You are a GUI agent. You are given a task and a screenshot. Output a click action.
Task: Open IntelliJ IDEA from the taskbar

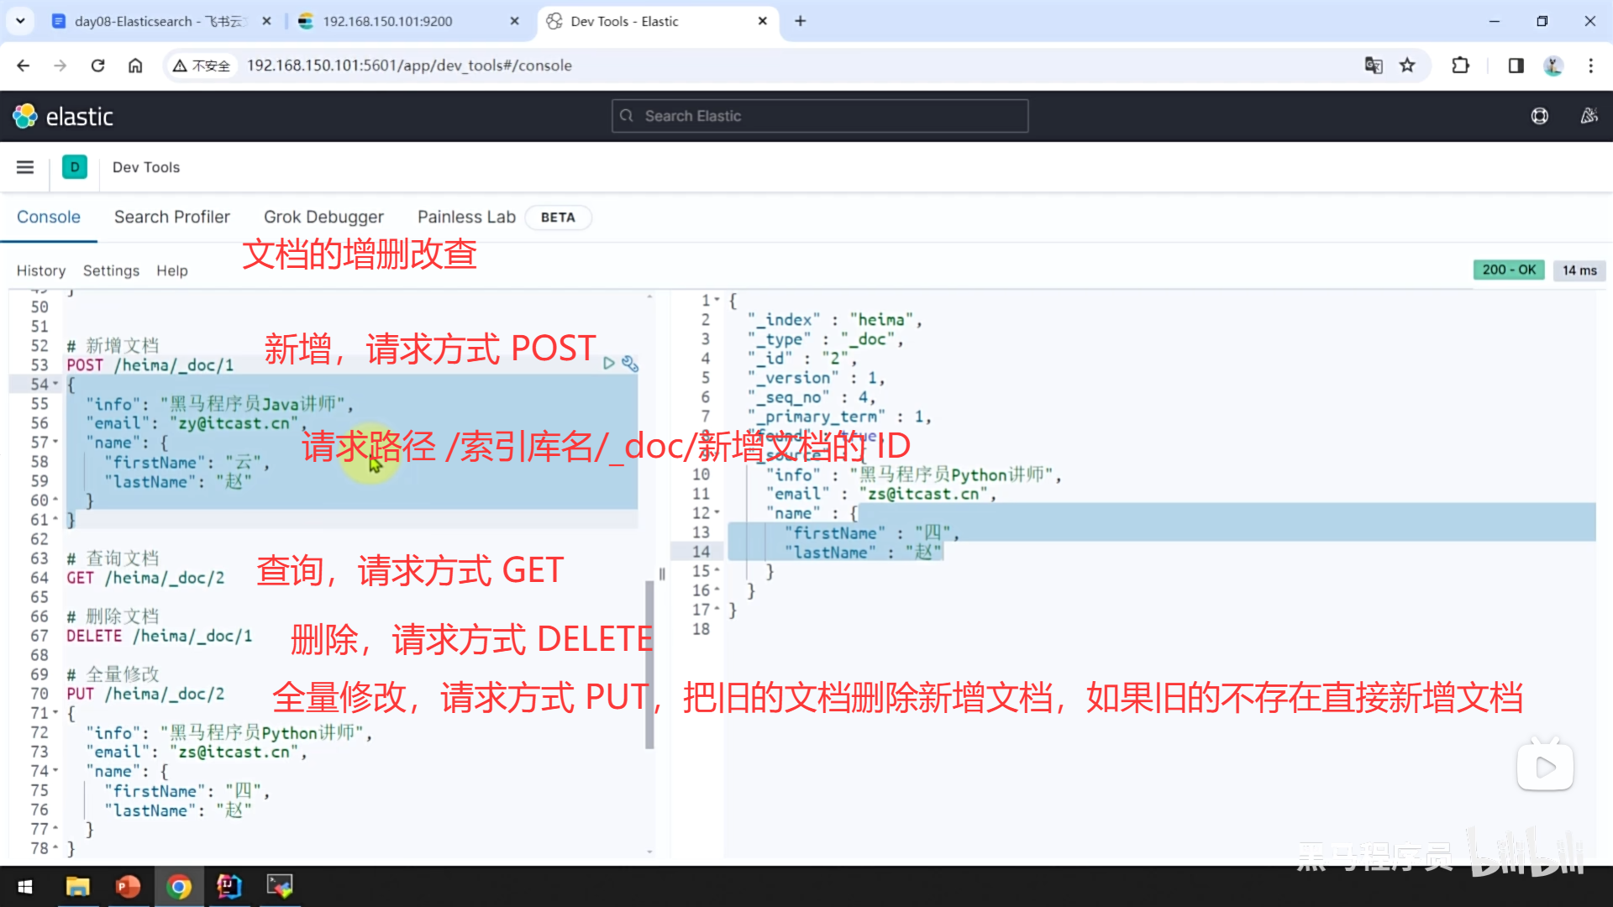point(229,886)
